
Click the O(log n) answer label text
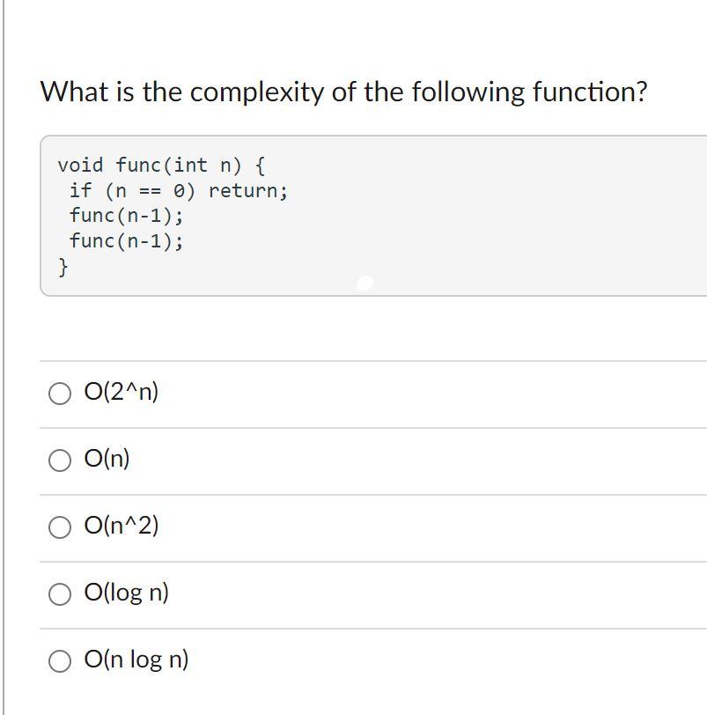[126, 593]
